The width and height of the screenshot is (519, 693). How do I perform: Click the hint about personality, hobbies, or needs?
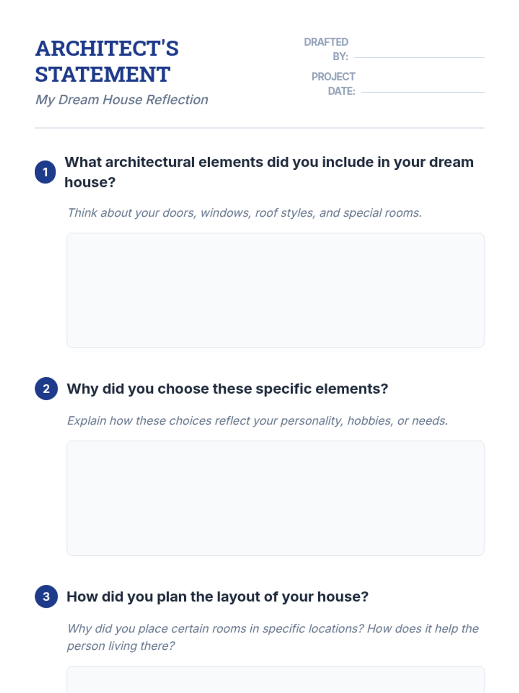pyautogui.click(x=257, y=421)
